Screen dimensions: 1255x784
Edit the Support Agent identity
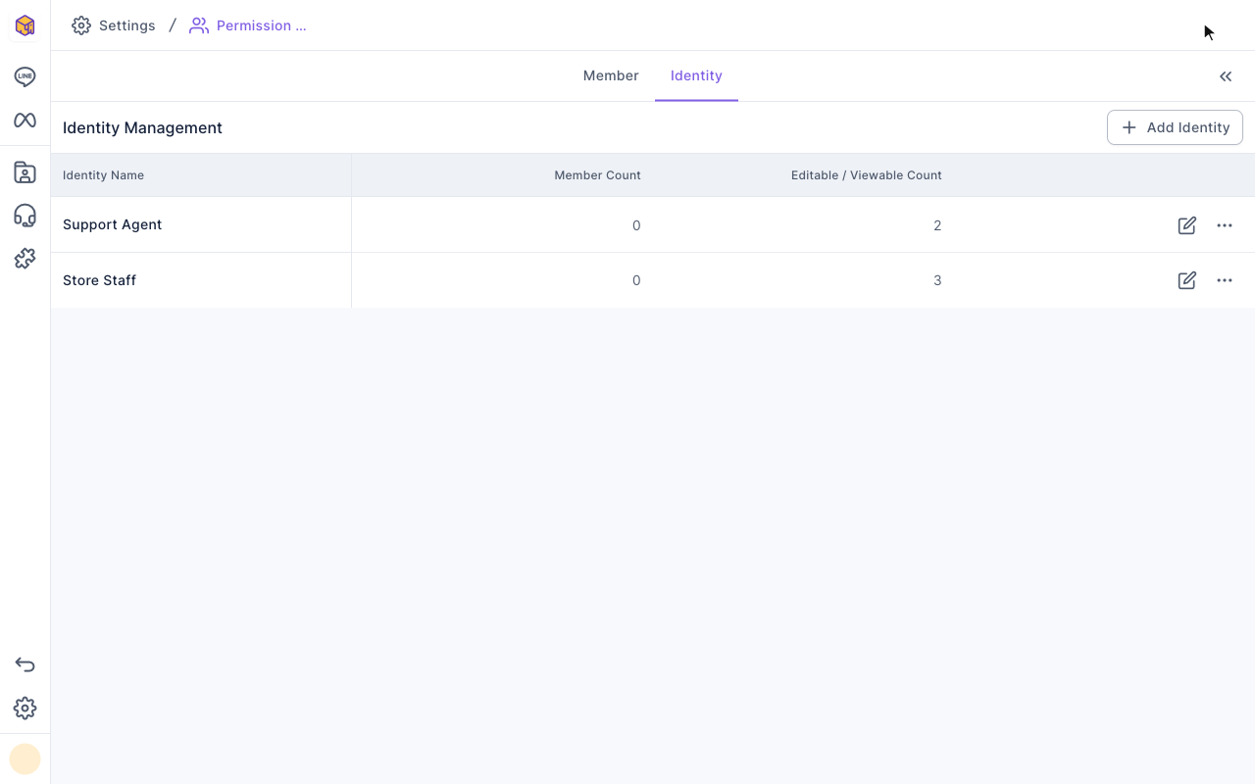click(1186, 225)
